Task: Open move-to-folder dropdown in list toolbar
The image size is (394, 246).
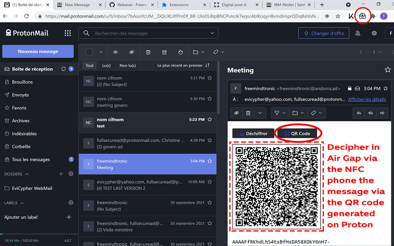Action: click(199, 52)
